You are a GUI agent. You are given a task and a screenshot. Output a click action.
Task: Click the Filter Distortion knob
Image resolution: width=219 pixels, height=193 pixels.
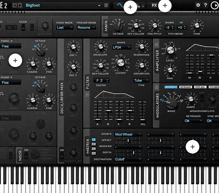click(x=141, y=65)
